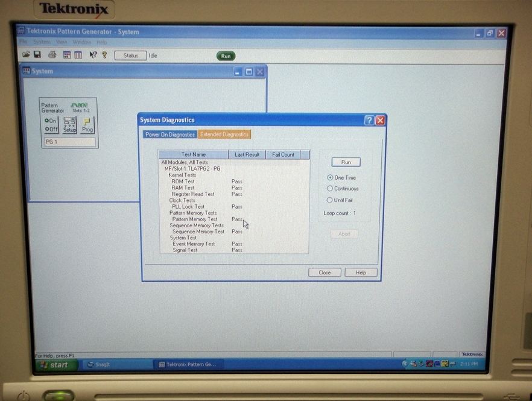Select the Kernel Tests group row

234,175
